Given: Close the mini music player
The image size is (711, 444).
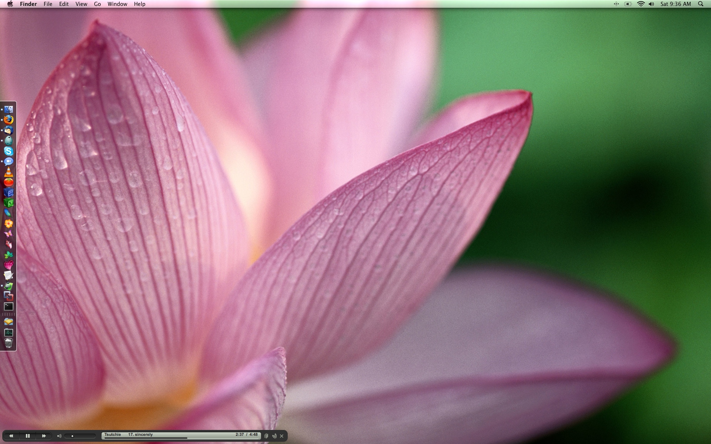Looking at the screenshot, I should tap(282, 436).
